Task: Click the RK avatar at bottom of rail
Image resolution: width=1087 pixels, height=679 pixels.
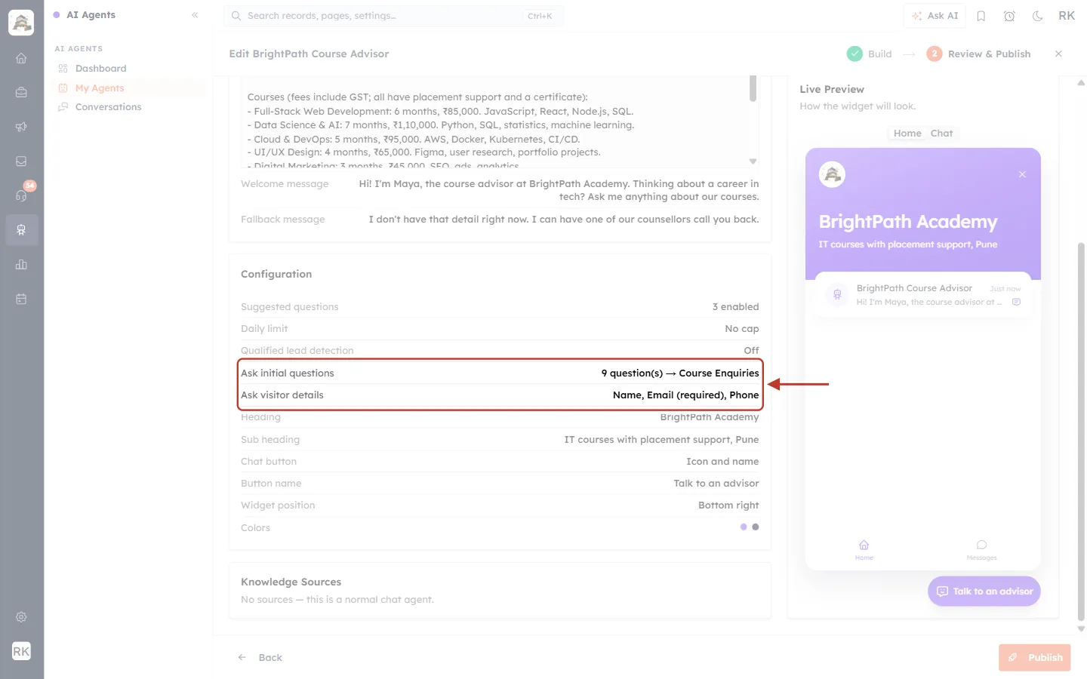Action: click(x=21, y=651)
